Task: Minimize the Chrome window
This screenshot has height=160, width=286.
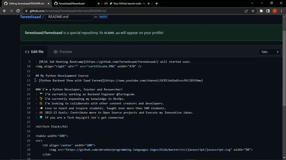Action: coord(262,3)
